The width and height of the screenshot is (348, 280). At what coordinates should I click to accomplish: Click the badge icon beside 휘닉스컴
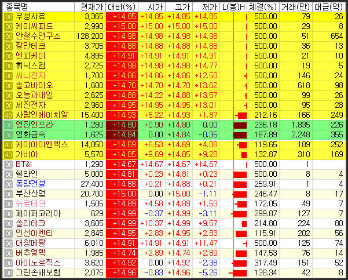[x=9, y=66]
